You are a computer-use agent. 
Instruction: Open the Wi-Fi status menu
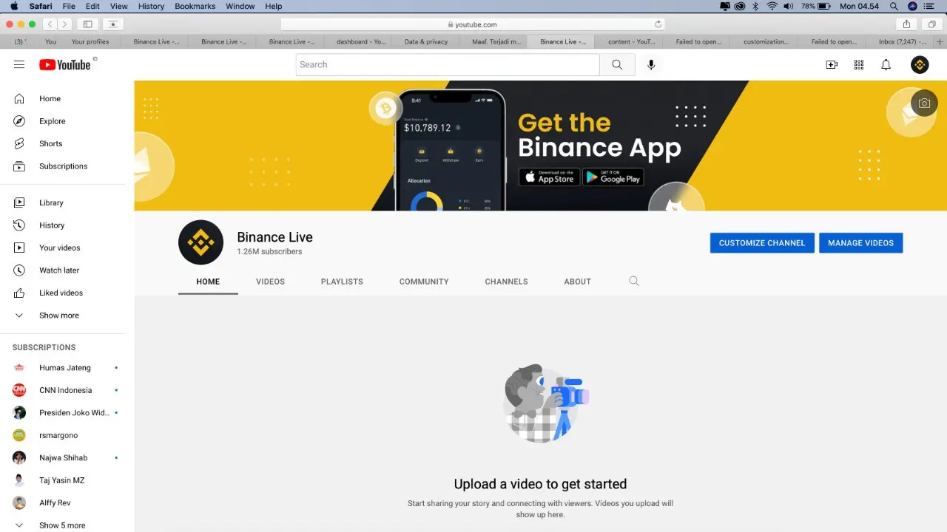pos(772,6)
